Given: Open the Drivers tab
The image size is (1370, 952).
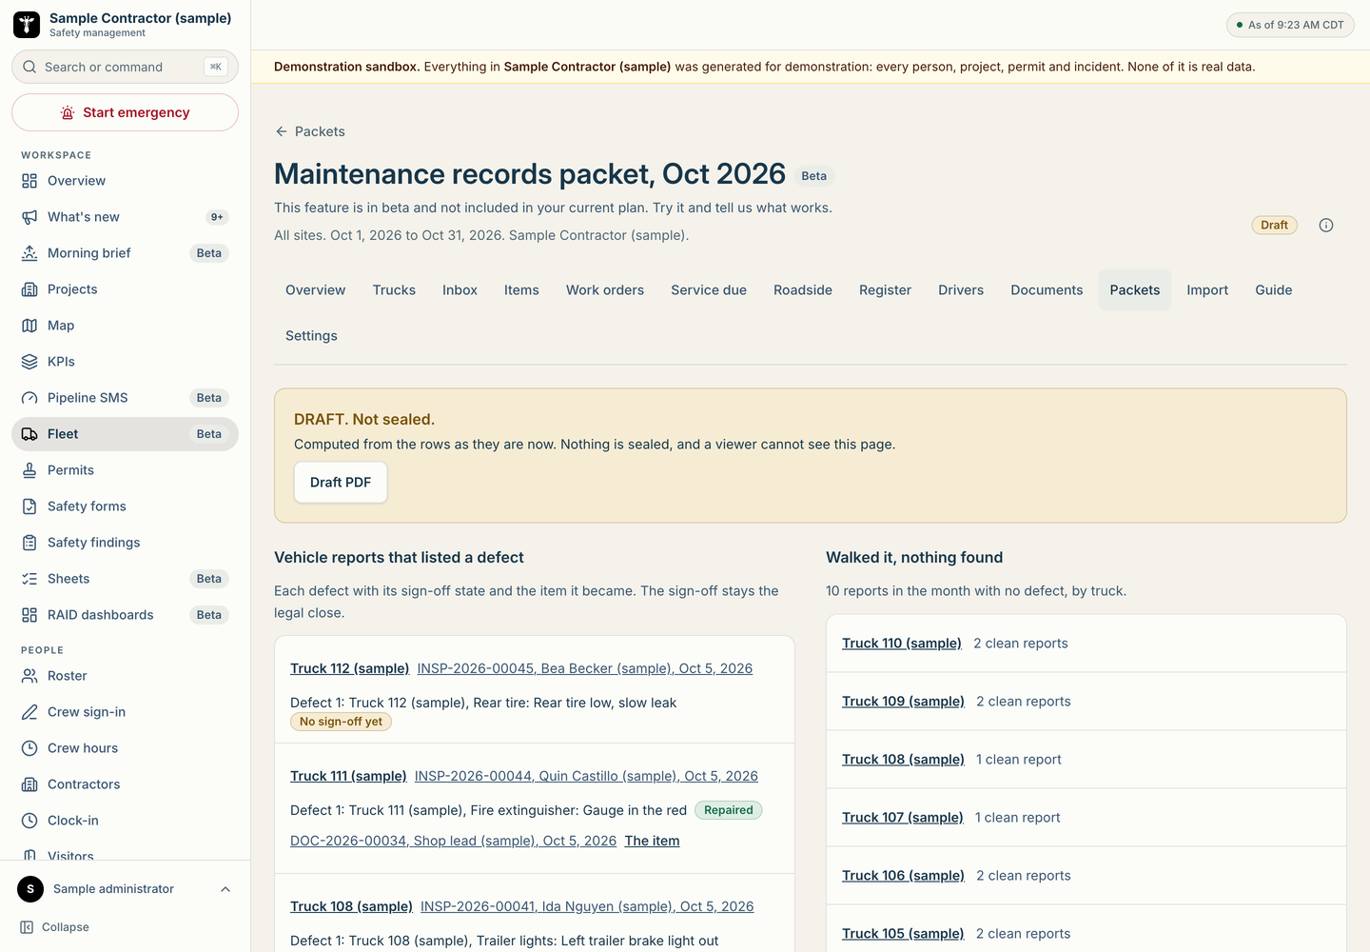Looking at the screenshot, I should click(961, 290).
